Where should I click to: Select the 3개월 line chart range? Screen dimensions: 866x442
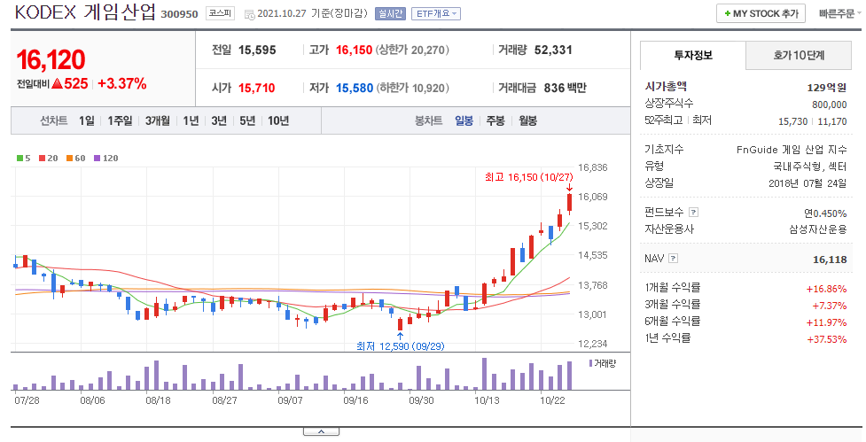[x=158, y=120]
